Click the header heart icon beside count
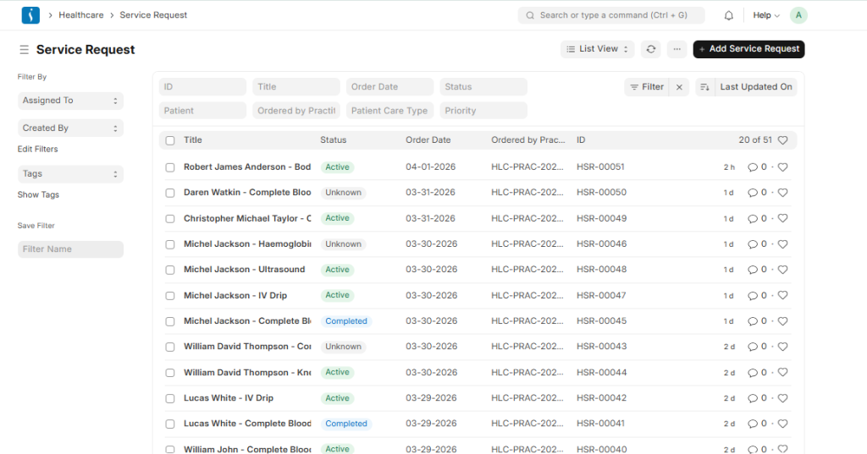Viewport: 867px width, 454px height. tap(782, 140)
